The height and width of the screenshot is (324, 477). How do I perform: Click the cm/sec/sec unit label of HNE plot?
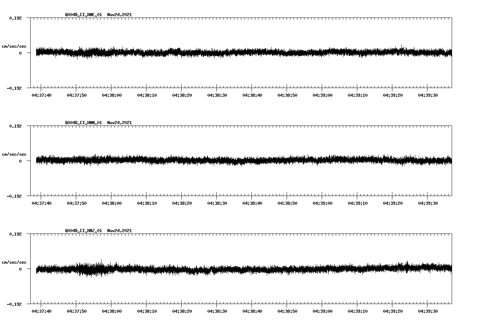pyautogui.click(x=14, y=46)
